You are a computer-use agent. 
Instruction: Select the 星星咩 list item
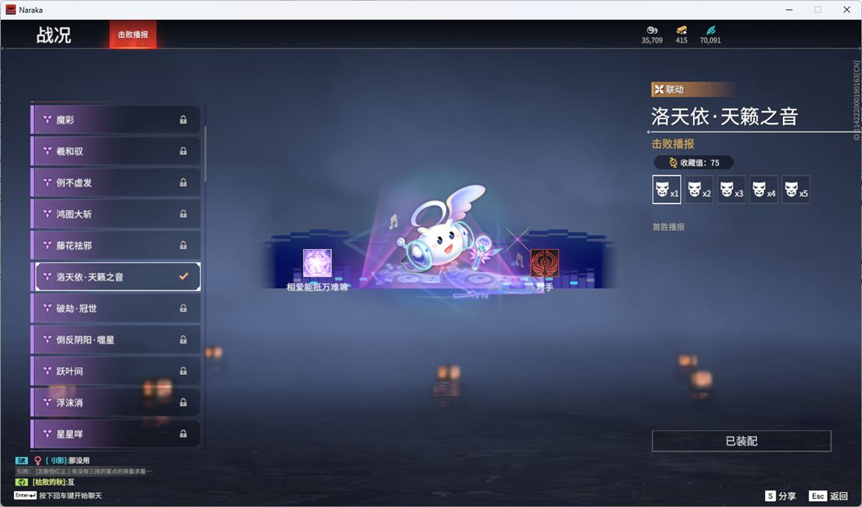(115, 434)
